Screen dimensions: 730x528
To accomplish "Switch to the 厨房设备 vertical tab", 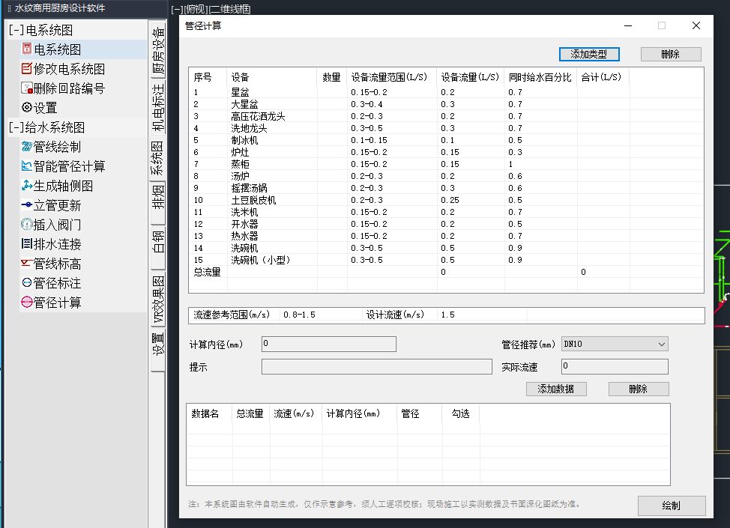I will [158, 51].
